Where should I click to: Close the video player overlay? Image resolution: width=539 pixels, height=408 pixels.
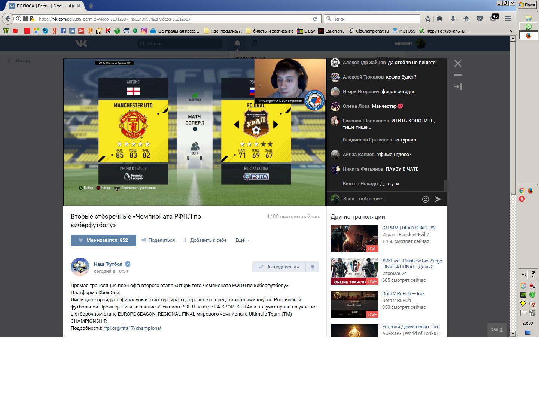(457, 63)
